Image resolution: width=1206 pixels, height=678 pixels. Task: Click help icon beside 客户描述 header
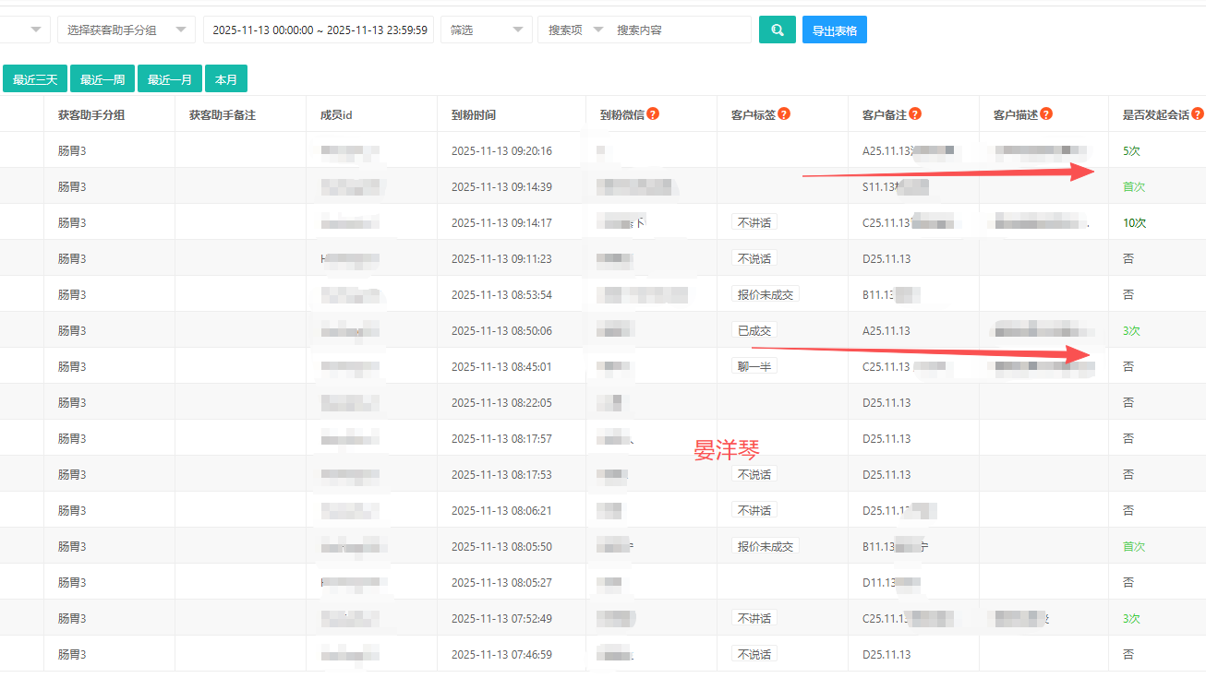tap(1046, 114)
